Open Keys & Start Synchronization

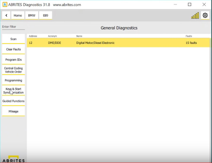pyautogui.click(x=13, y=91)
